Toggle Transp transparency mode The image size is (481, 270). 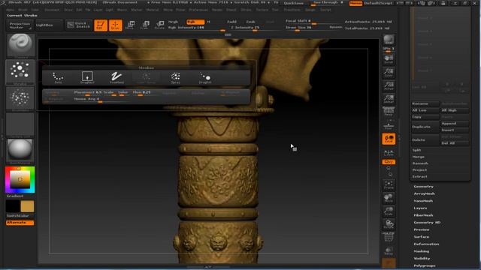(389, 251)
